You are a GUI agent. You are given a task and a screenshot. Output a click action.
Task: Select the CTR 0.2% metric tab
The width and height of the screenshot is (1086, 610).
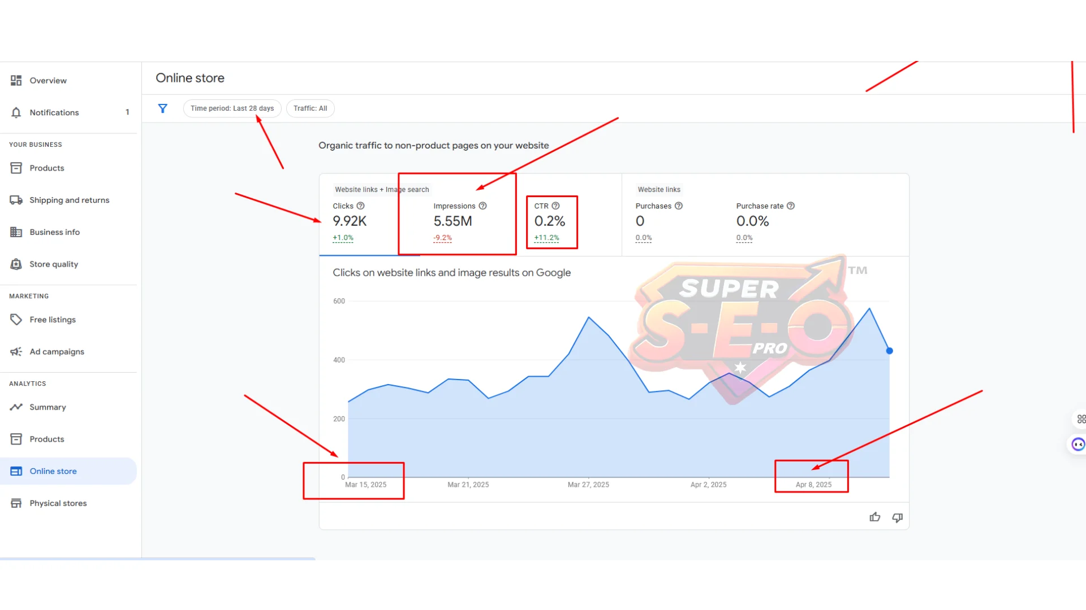click(550, 221)
